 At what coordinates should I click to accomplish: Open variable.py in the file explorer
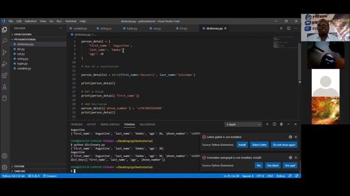pyautogui.click(x=24, y=69)
